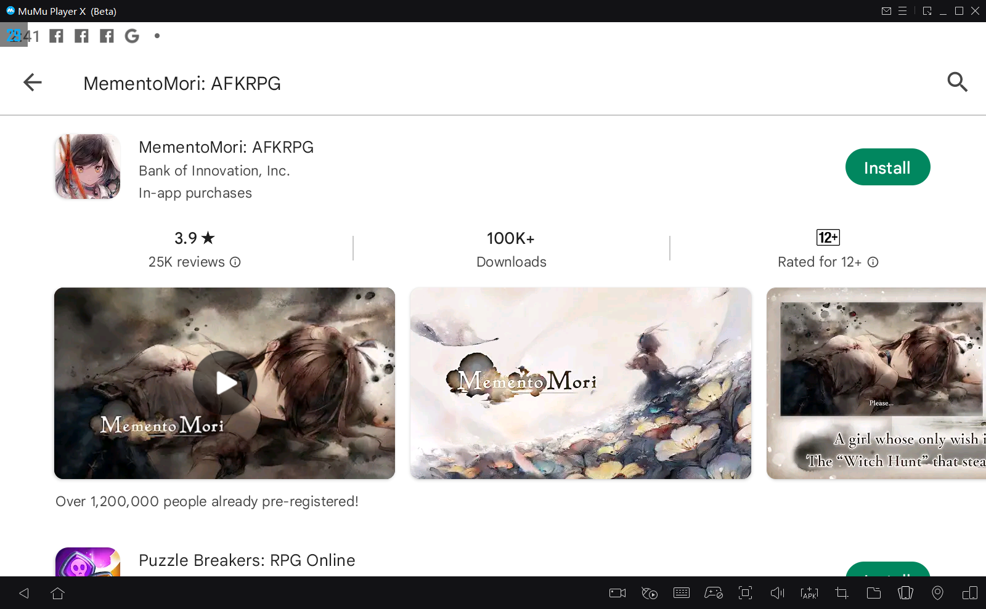Toggle fullscreen mode in MuMu toolbar
This screenshot has width=986, height=609.
coord(746,593)
